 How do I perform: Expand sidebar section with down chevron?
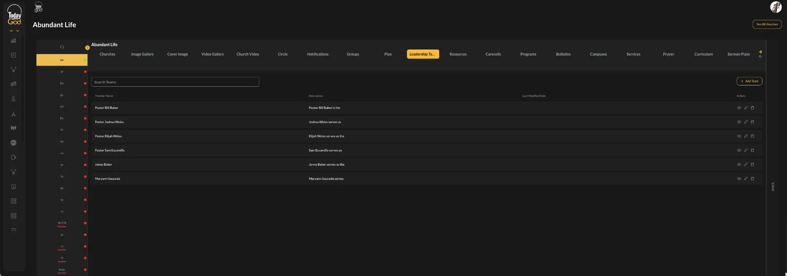(18, 31)
